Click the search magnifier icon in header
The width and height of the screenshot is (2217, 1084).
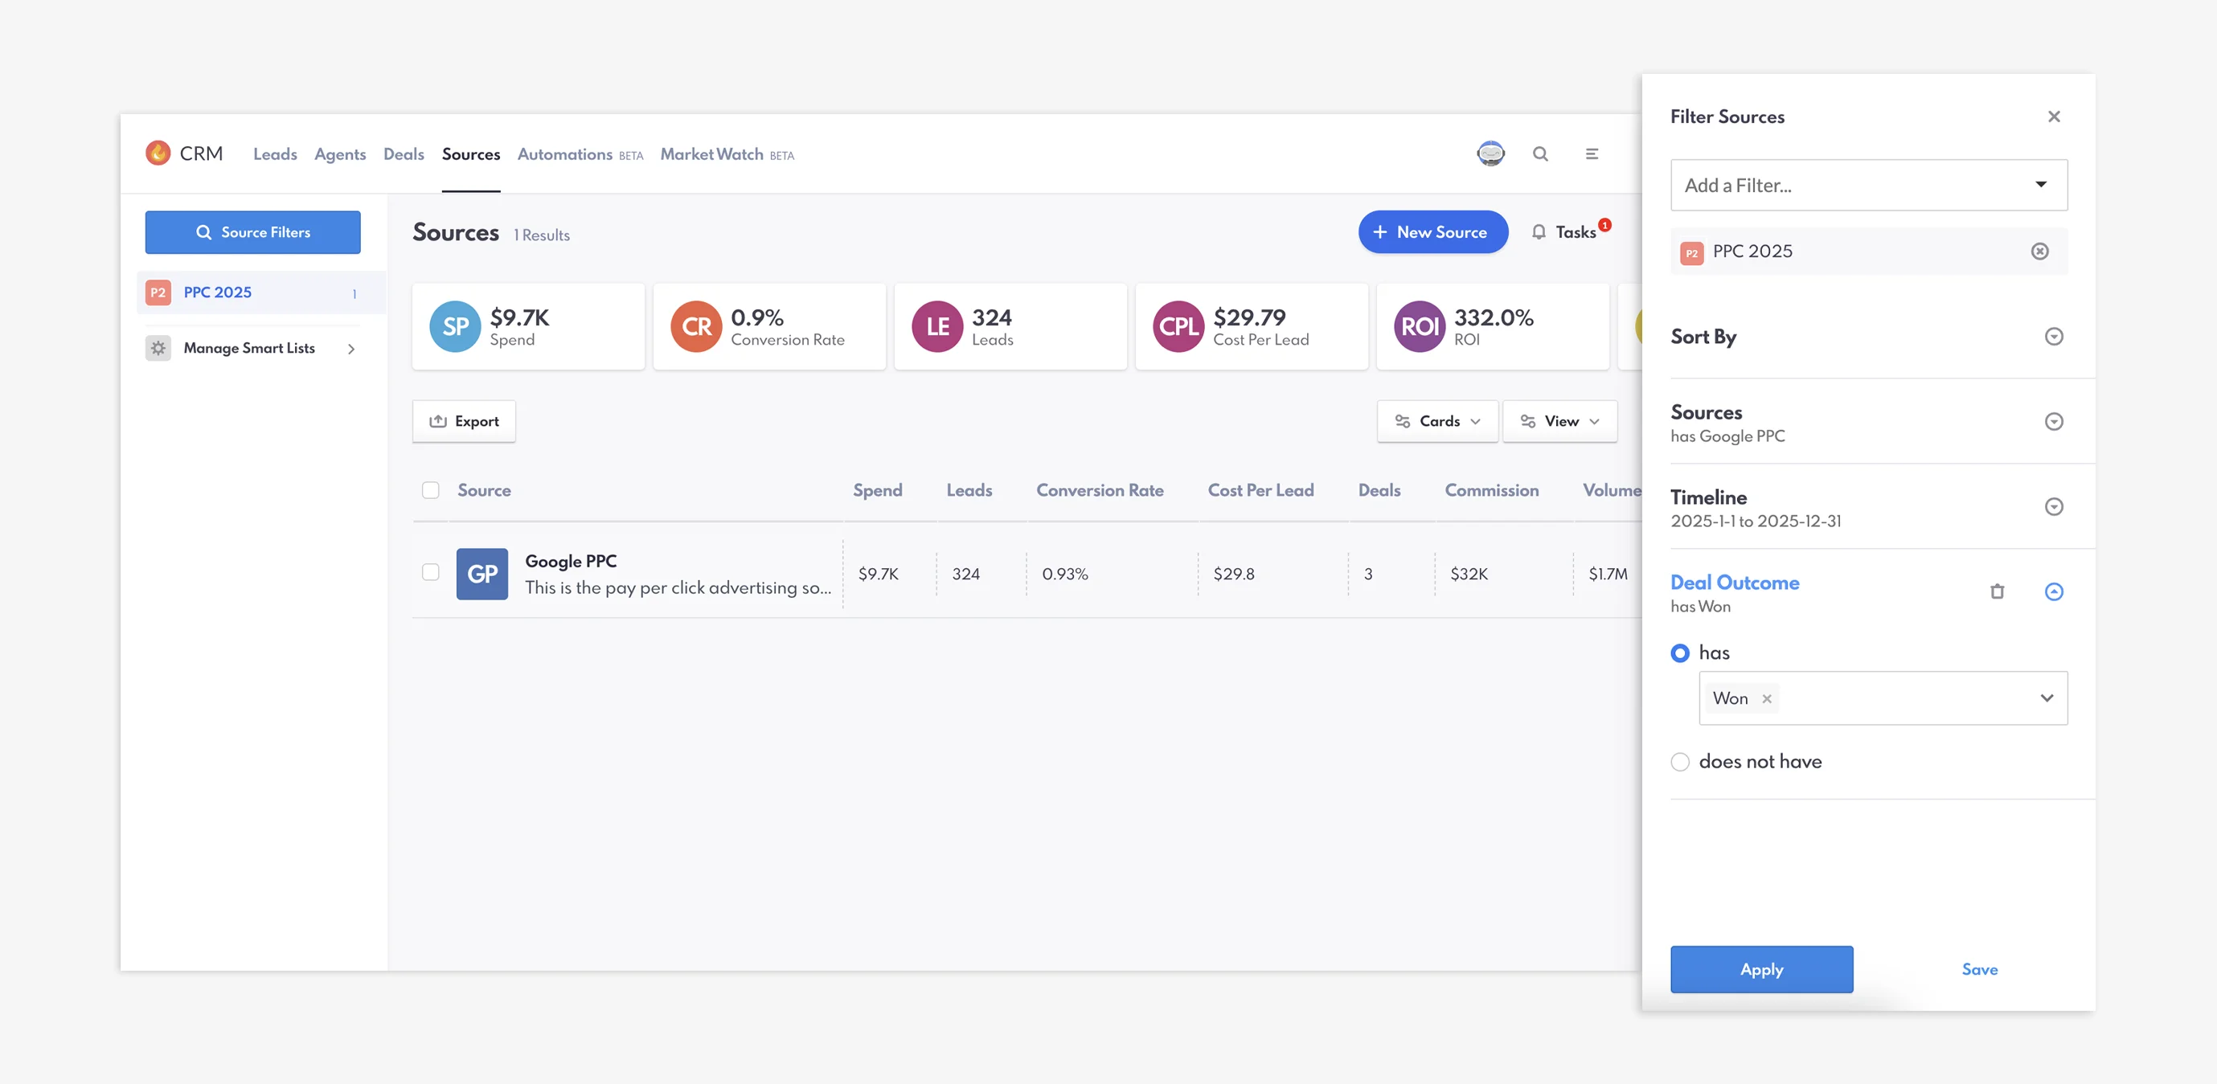1539,154
